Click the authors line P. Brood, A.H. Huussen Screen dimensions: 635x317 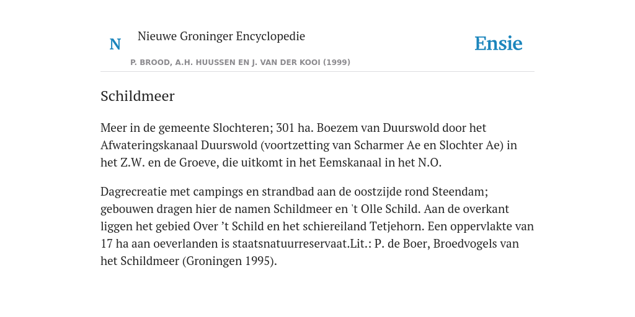(x=240, y=63)
